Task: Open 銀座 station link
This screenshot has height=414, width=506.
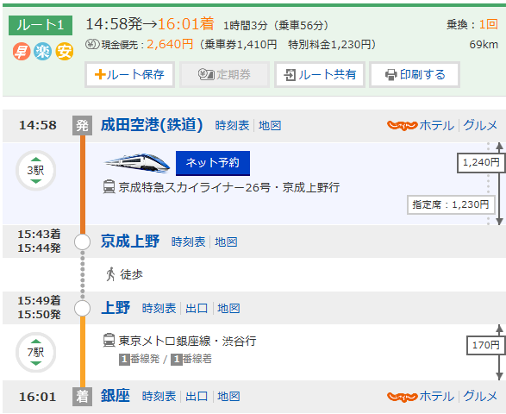Action: pyautogui.click(x=116, y=396)
